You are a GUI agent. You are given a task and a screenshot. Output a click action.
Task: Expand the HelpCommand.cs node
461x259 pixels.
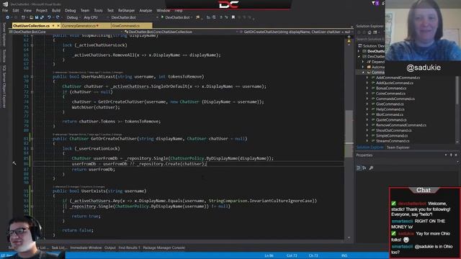[x=367, y=109]
